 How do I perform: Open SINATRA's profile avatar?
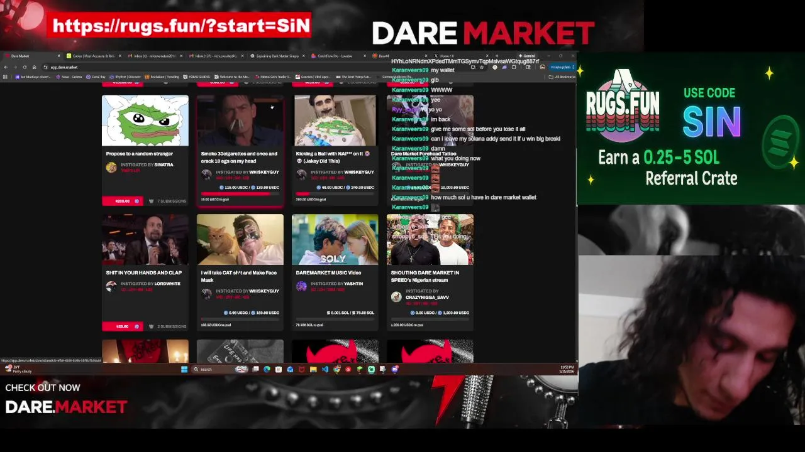pyautogui.click(x=111, y=167)
